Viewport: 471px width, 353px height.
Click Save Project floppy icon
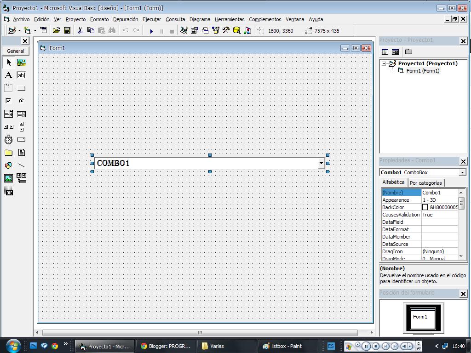67,31
